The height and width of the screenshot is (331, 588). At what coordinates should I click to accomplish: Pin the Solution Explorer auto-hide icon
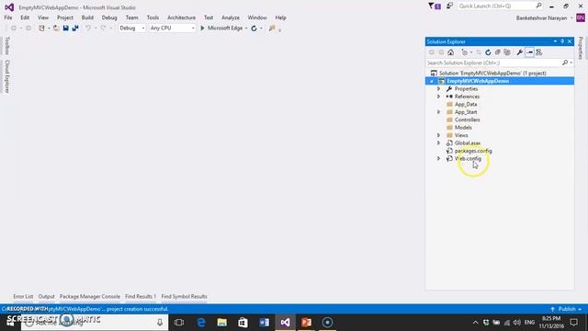[x=562, y=41]
